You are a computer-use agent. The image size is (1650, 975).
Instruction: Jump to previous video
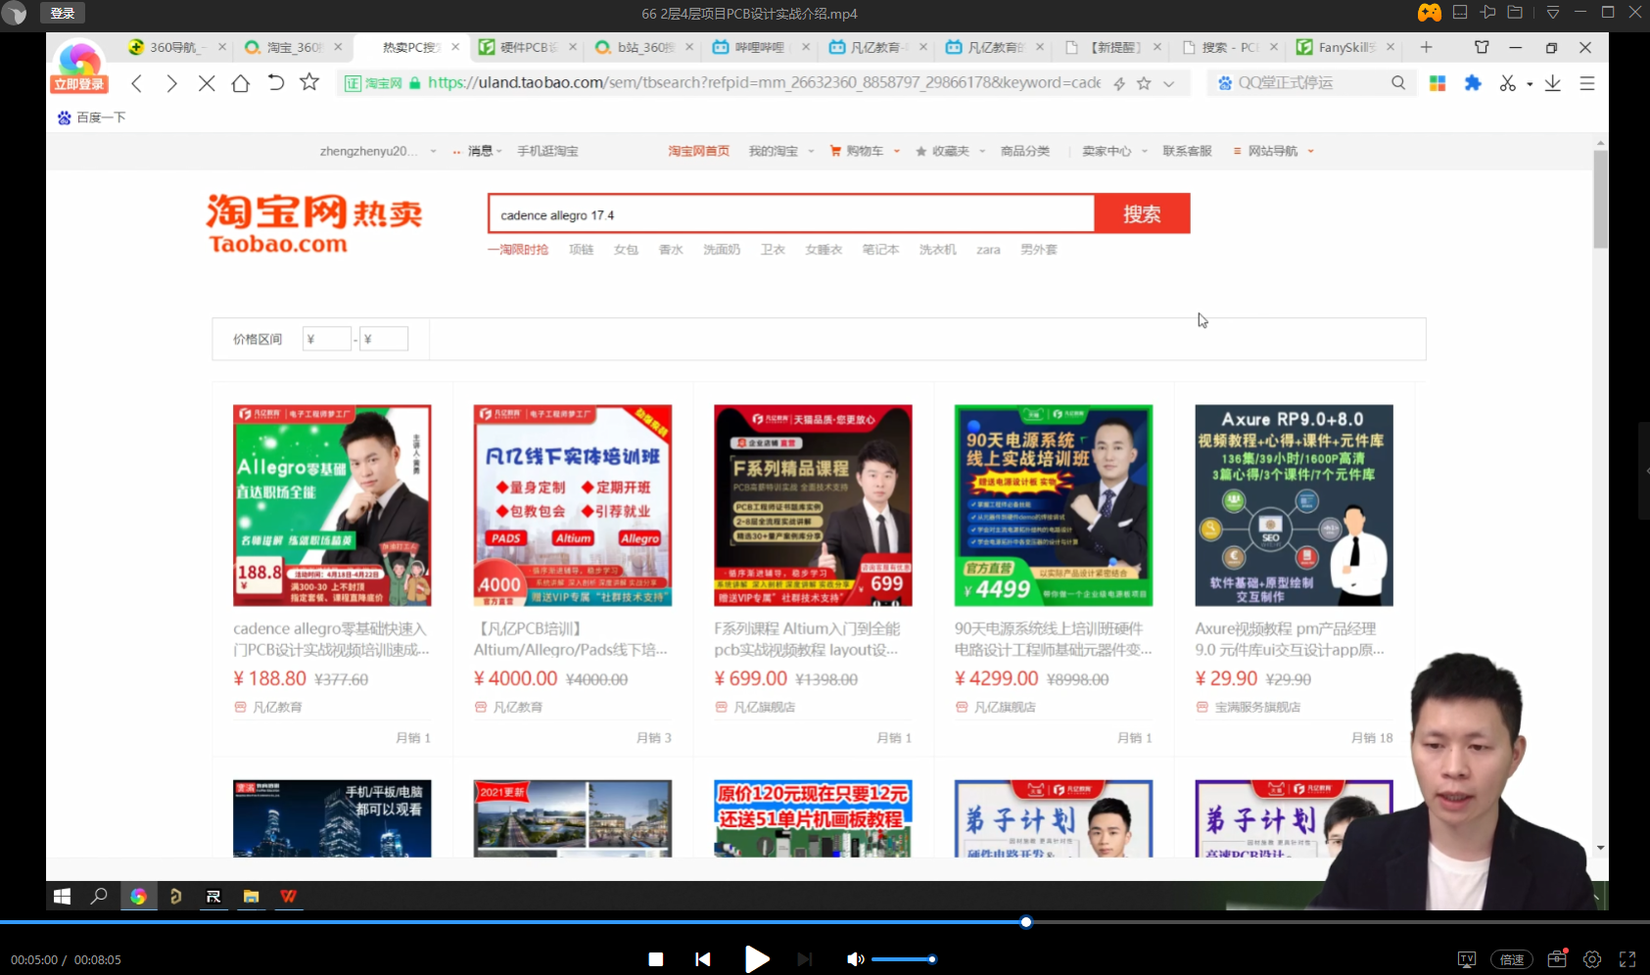pyautogui.click(x=703, y=959)
